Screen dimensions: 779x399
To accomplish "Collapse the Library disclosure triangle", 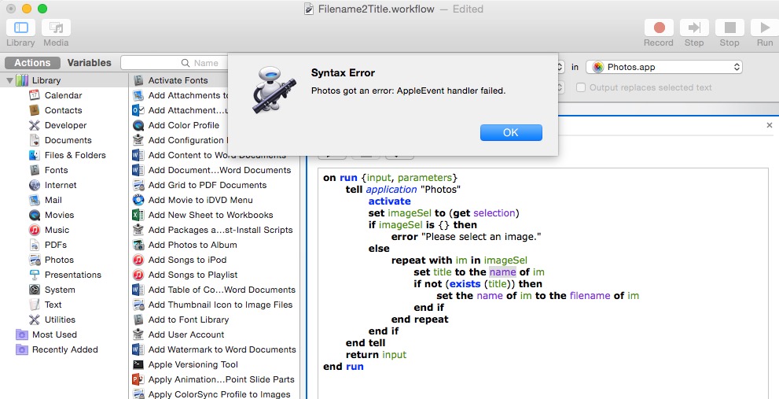I will click(x=9, y=80).
